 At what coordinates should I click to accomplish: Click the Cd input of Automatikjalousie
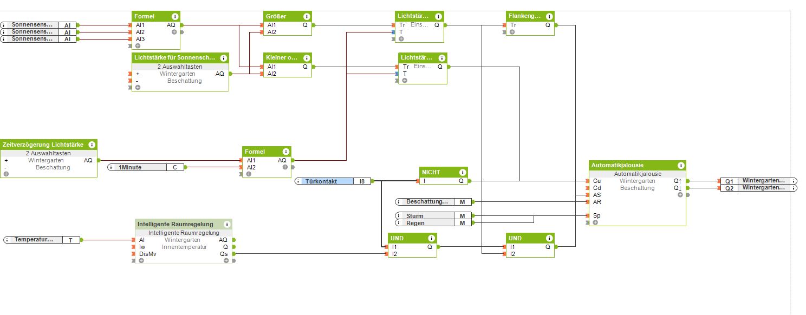[596, 188]
